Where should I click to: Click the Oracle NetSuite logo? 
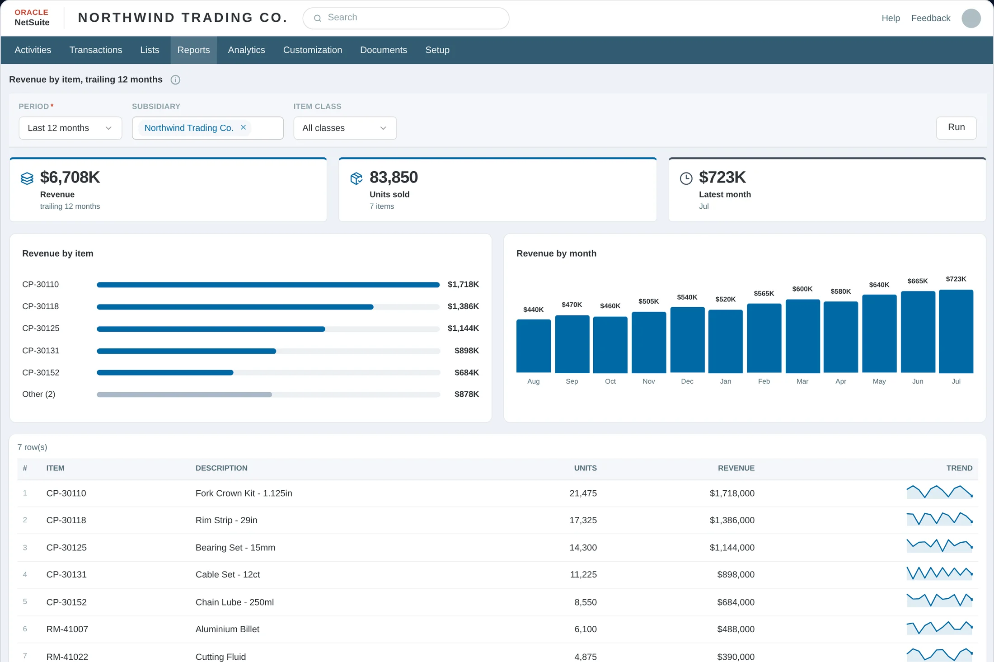click(x=32, y=18)
